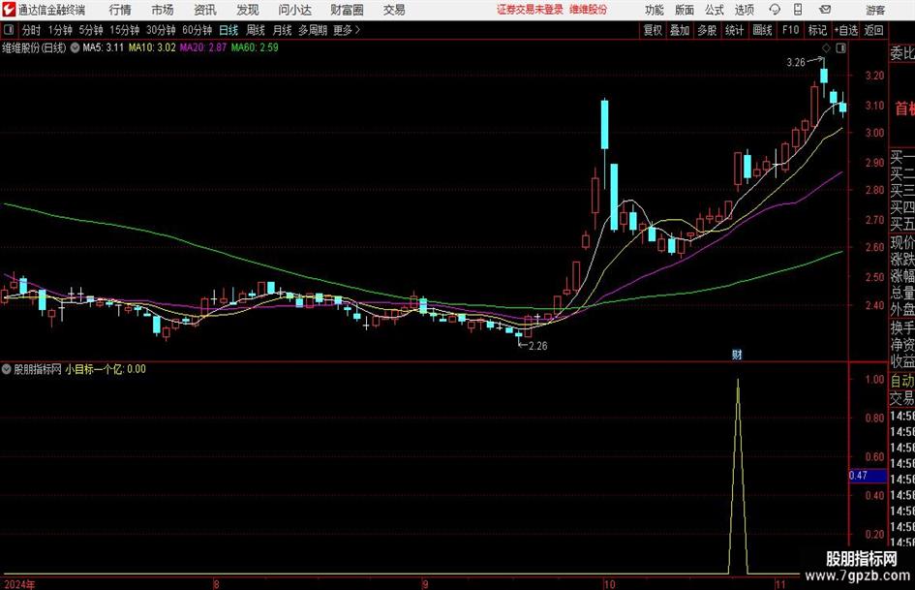
Task: Click the 3.26 high price label
Action: 796,63
